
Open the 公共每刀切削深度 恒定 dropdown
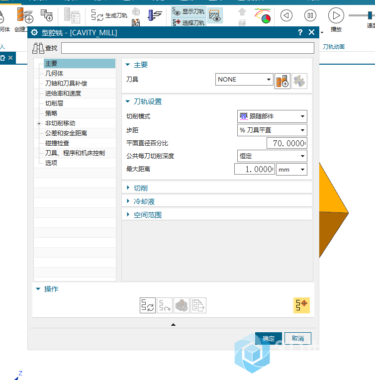(272, 156)
